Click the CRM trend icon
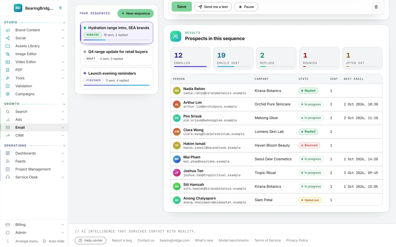 [x=8, y=136]
